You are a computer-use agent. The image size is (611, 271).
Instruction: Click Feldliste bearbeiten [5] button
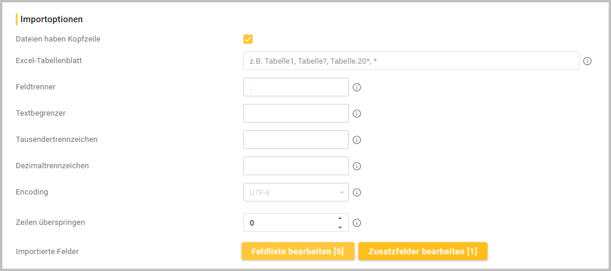[x=298, y=251]
